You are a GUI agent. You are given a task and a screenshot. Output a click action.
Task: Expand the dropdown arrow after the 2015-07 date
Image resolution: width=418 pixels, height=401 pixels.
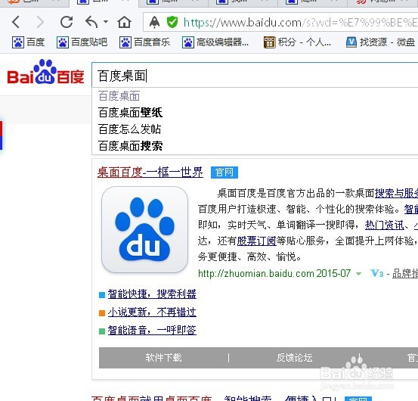tap(358, 274)
